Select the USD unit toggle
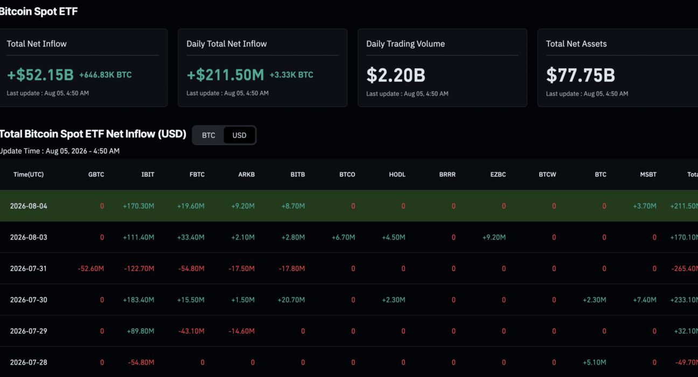 239,135
